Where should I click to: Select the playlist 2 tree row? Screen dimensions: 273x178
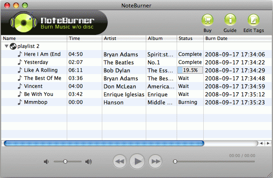click(136, 46)
